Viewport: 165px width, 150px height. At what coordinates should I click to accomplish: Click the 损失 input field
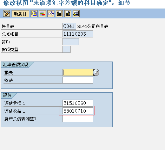pos(78,72)
